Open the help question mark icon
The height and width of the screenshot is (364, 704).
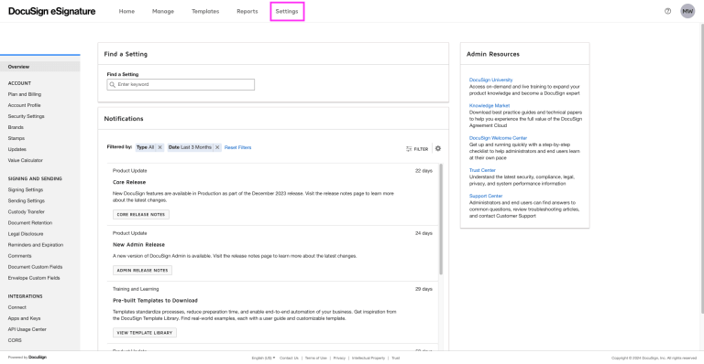[x=667, y=11]
